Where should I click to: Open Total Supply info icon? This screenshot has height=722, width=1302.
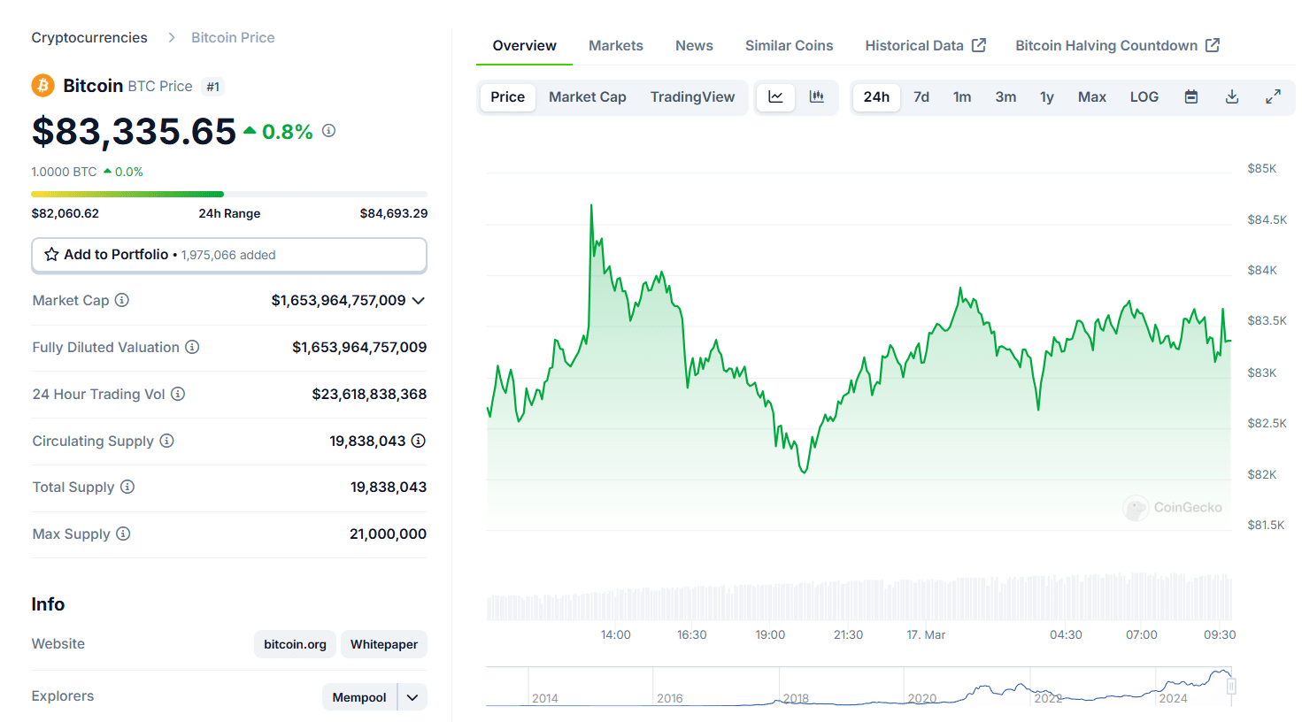click(x=127, y=487)
